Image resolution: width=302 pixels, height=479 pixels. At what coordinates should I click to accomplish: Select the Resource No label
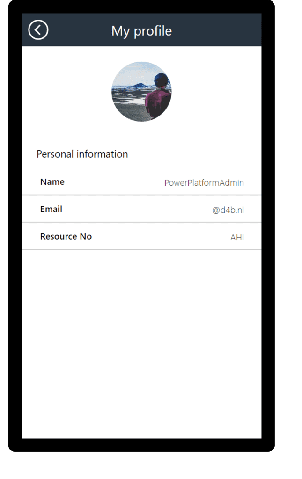coord(66,236)
